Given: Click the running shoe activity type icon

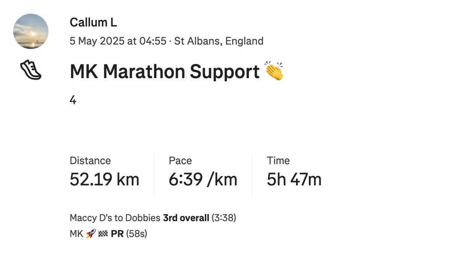Looking at the screenshot, I should tap(31, 70).
